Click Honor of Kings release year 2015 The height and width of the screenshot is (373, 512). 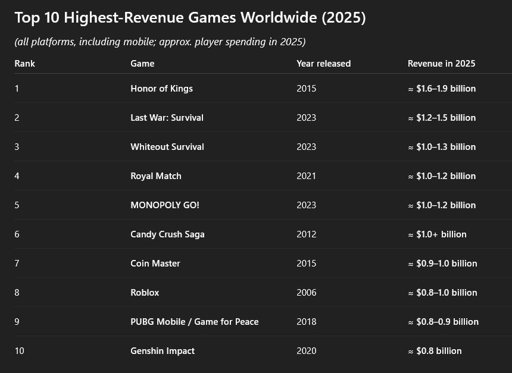(x=306, y=89)
